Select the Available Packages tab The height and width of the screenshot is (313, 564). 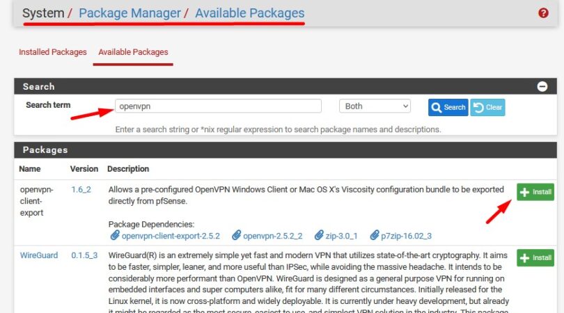[x=133, y=52]
